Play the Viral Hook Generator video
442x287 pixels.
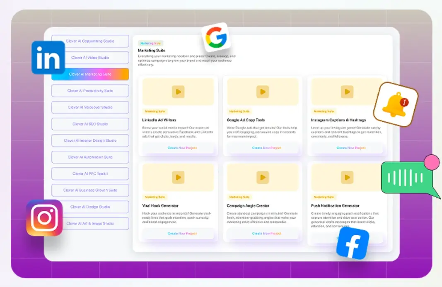[x=178, y=177]
